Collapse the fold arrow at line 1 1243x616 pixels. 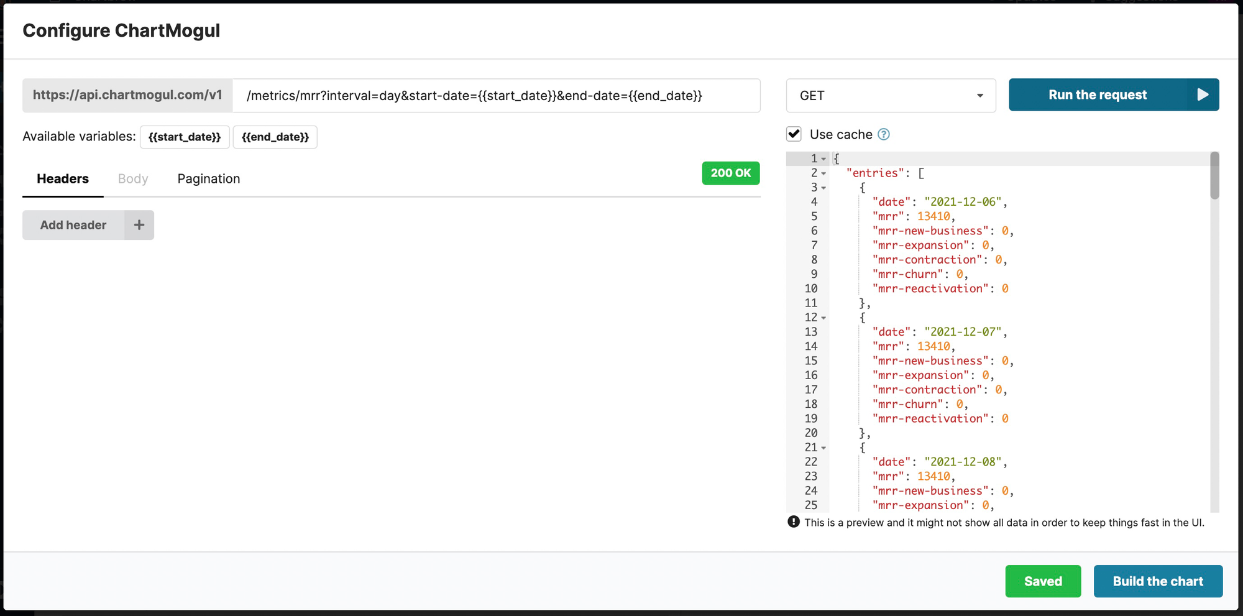click(823, 159)
